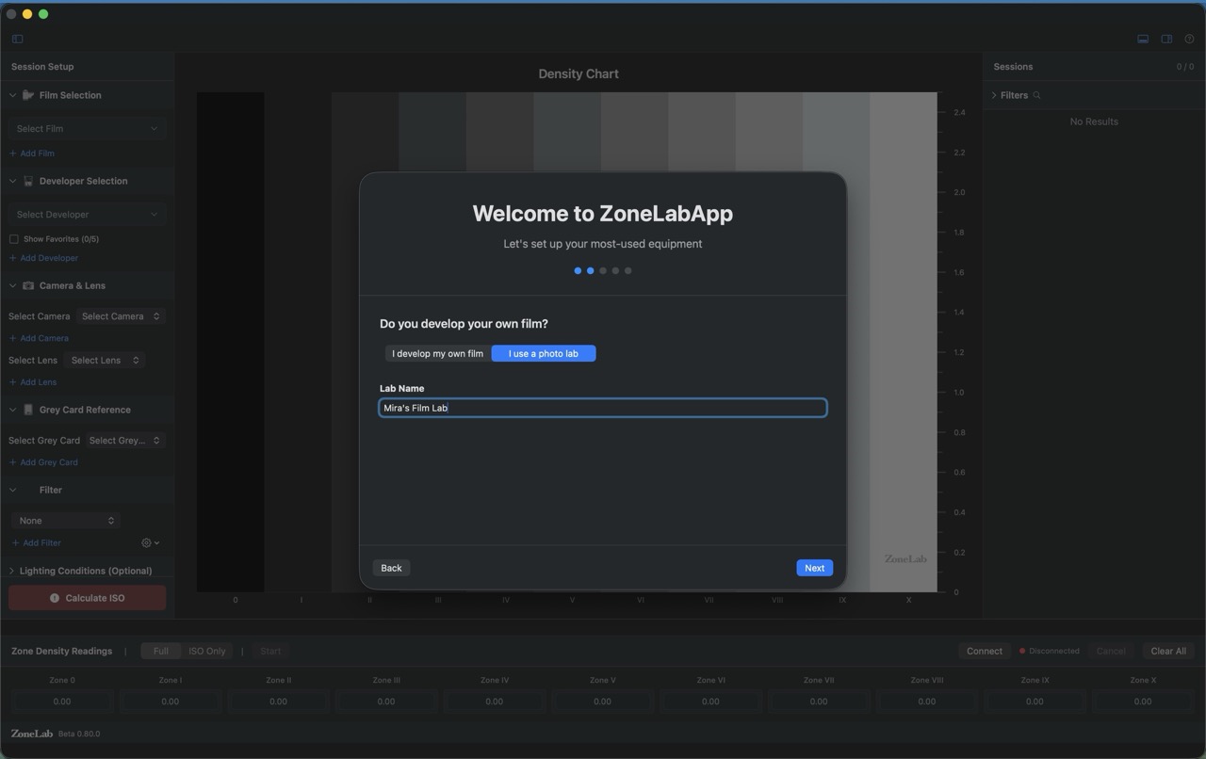Open the Select Camera dropdown
Viewport: 1206px width, 759px height.
pos(121,316)
